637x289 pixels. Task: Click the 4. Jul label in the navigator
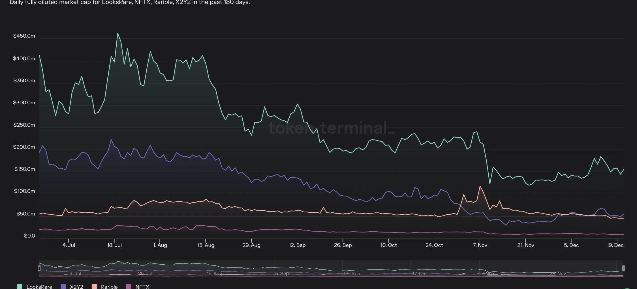coord(75,273)
